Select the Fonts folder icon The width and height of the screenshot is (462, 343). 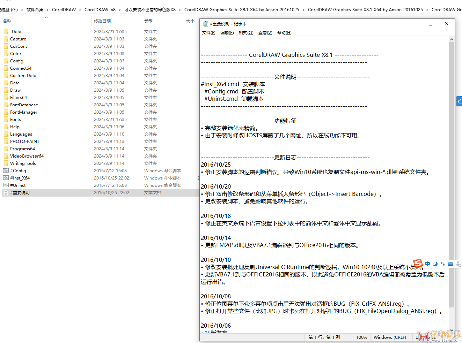[x=6, y=119]
